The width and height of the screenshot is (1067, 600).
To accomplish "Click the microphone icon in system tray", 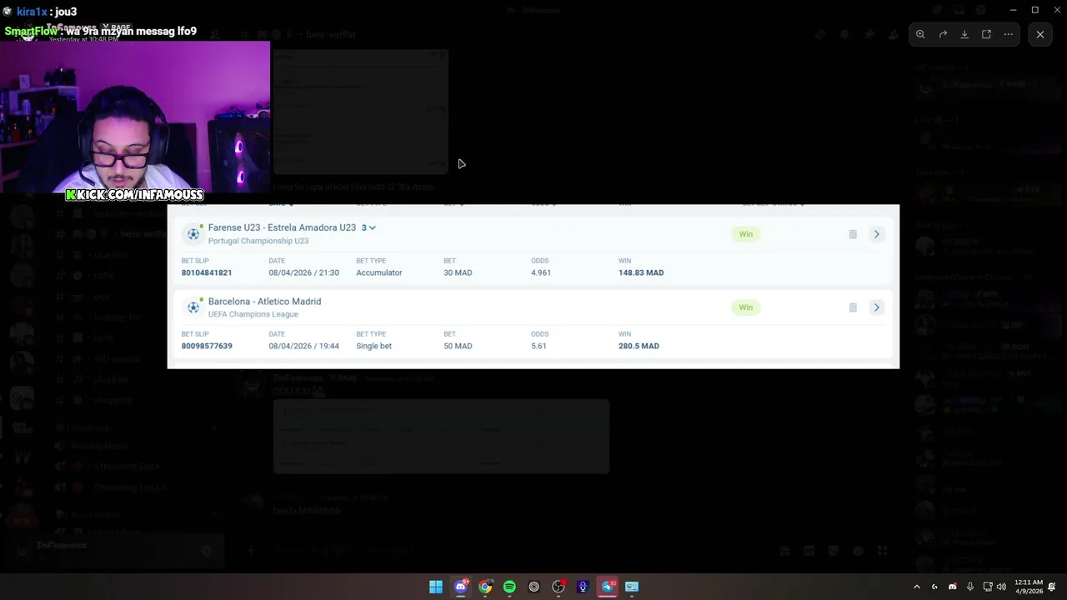I will pyautogui.click(x=969, y=587).
